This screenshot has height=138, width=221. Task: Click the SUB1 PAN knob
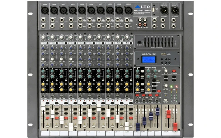tap(137, 100)
